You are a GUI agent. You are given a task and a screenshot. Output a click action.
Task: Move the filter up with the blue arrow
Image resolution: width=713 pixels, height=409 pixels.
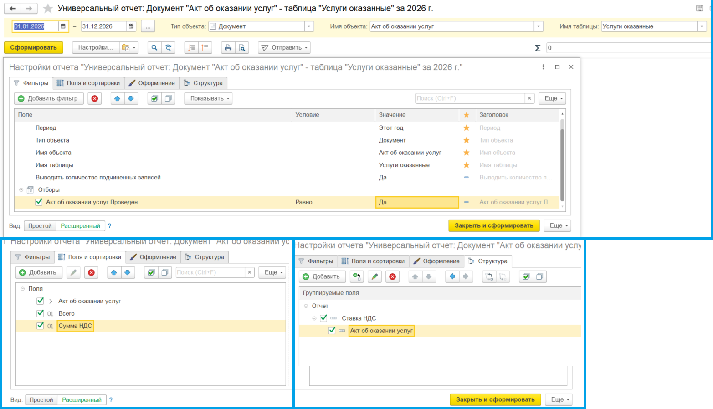tap(118, 98)
